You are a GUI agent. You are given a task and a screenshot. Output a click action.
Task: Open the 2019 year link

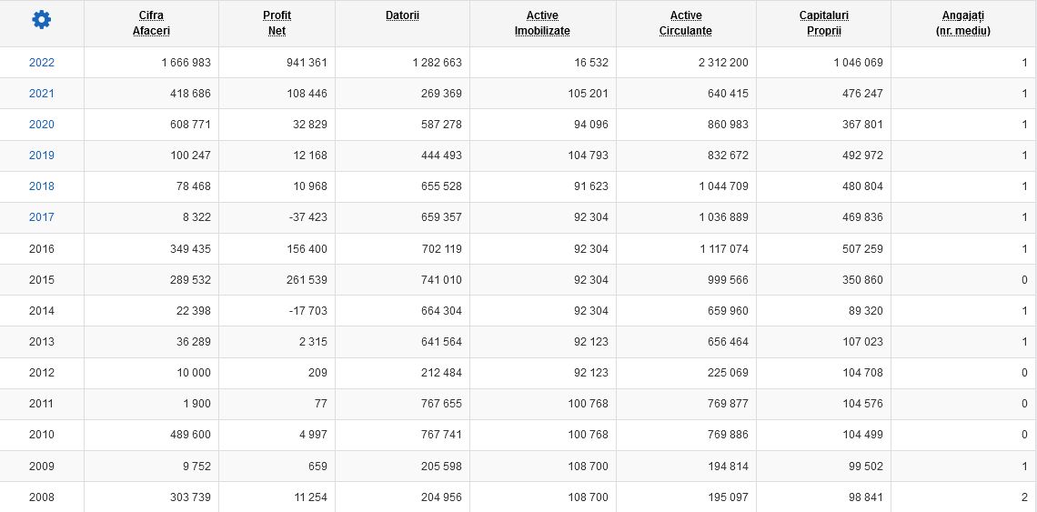click(42, 156)
